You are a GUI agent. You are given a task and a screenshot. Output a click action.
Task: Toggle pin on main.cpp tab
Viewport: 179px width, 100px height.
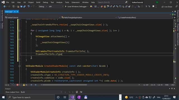point(15,12)
